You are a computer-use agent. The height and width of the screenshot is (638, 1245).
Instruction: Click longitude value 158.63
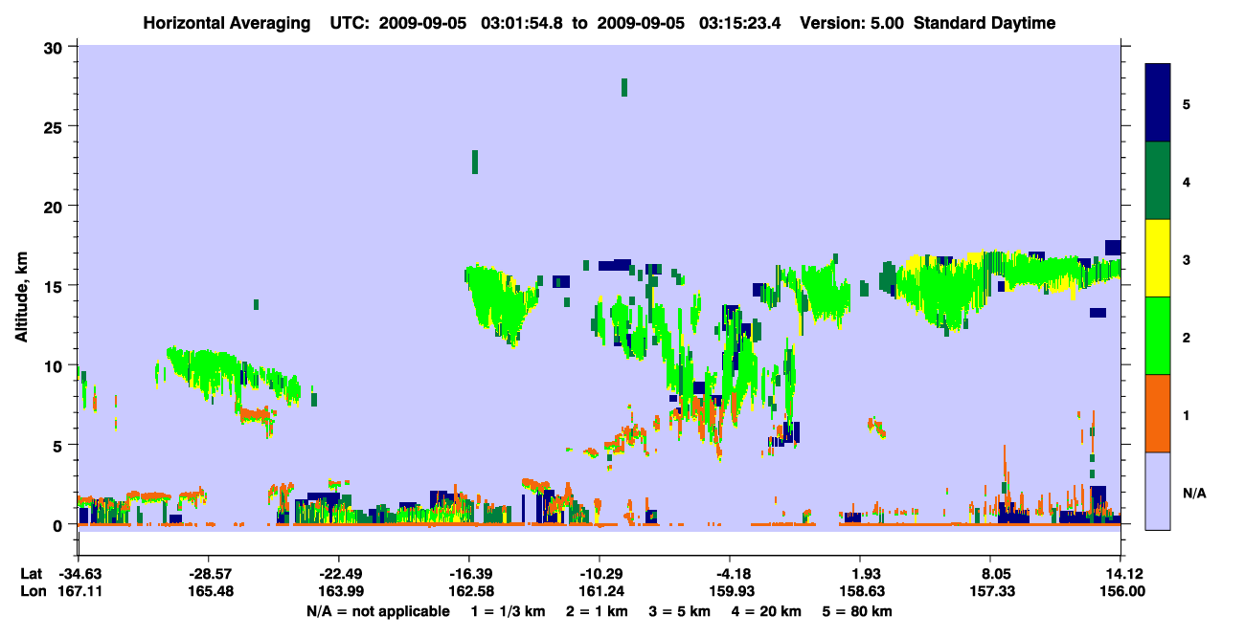[x=861, y=591]
